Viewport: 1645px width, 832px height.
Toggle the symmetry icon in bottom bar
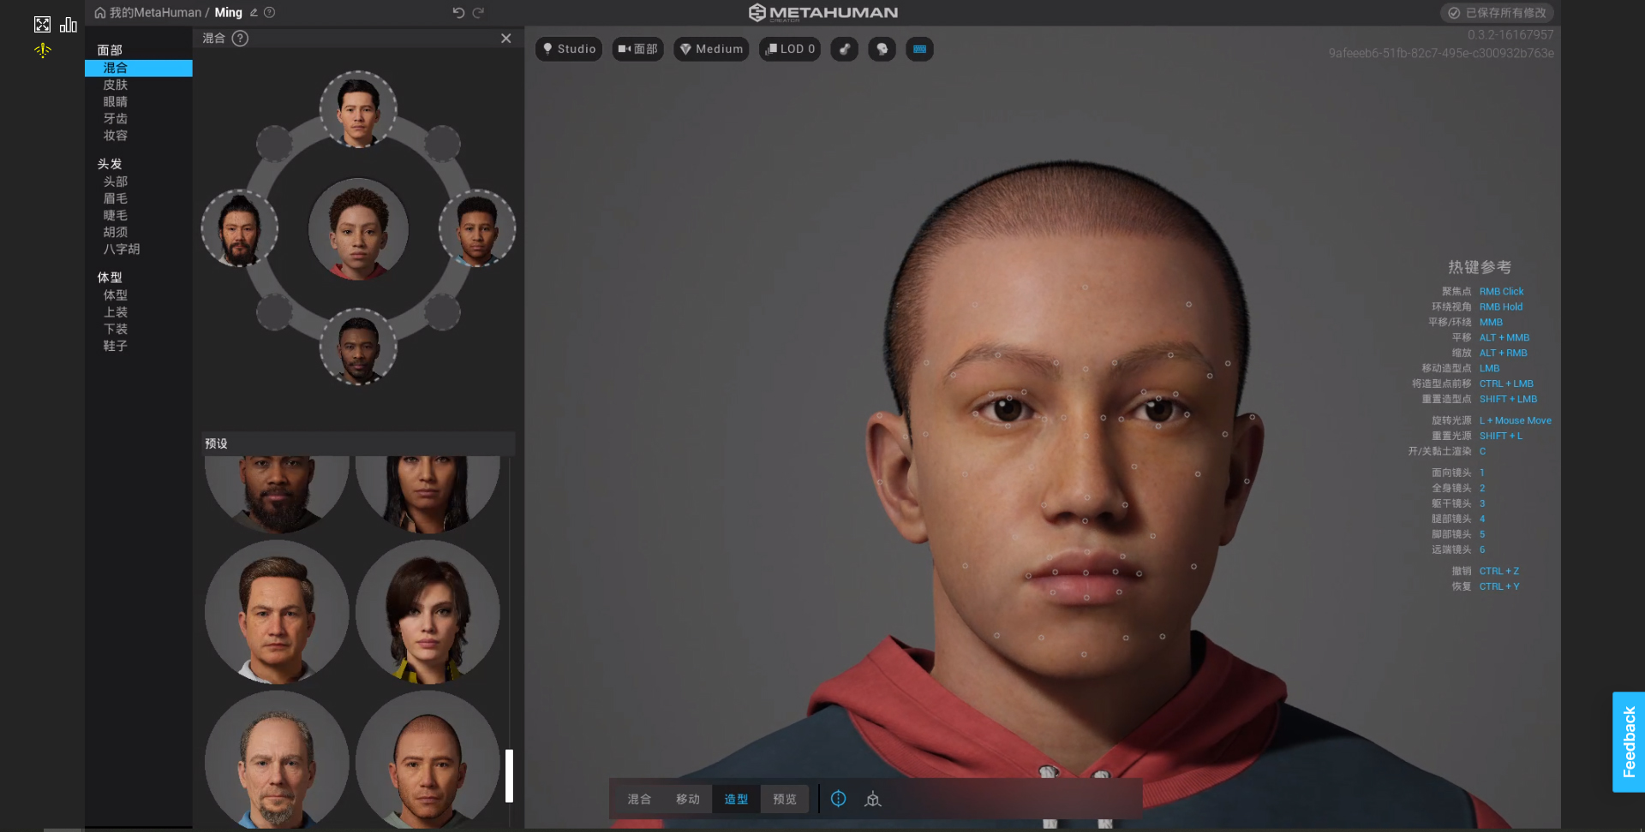tap(839, 799)
